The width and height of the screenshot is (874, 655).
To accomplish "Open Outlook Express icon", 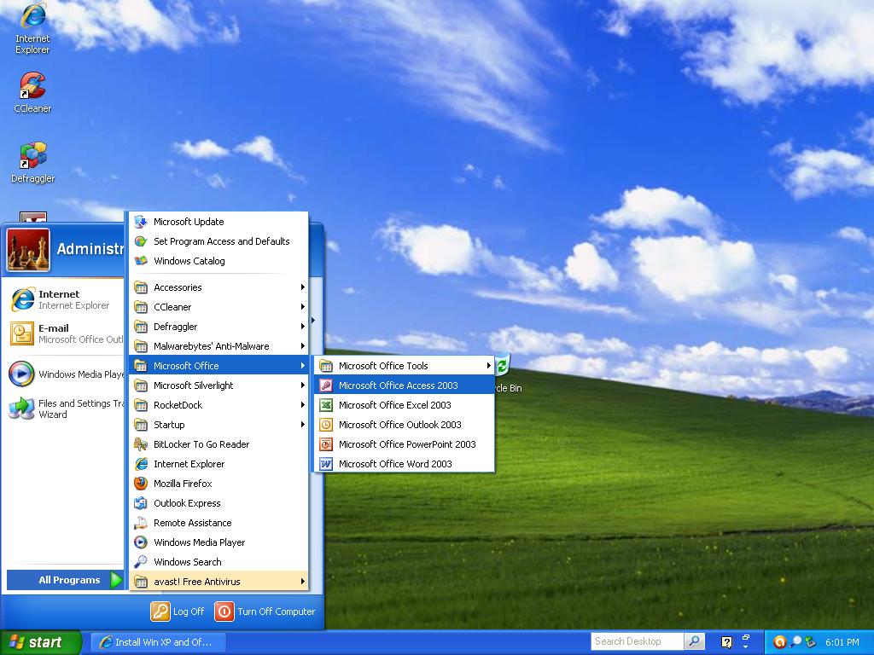I will pos(141,503).
